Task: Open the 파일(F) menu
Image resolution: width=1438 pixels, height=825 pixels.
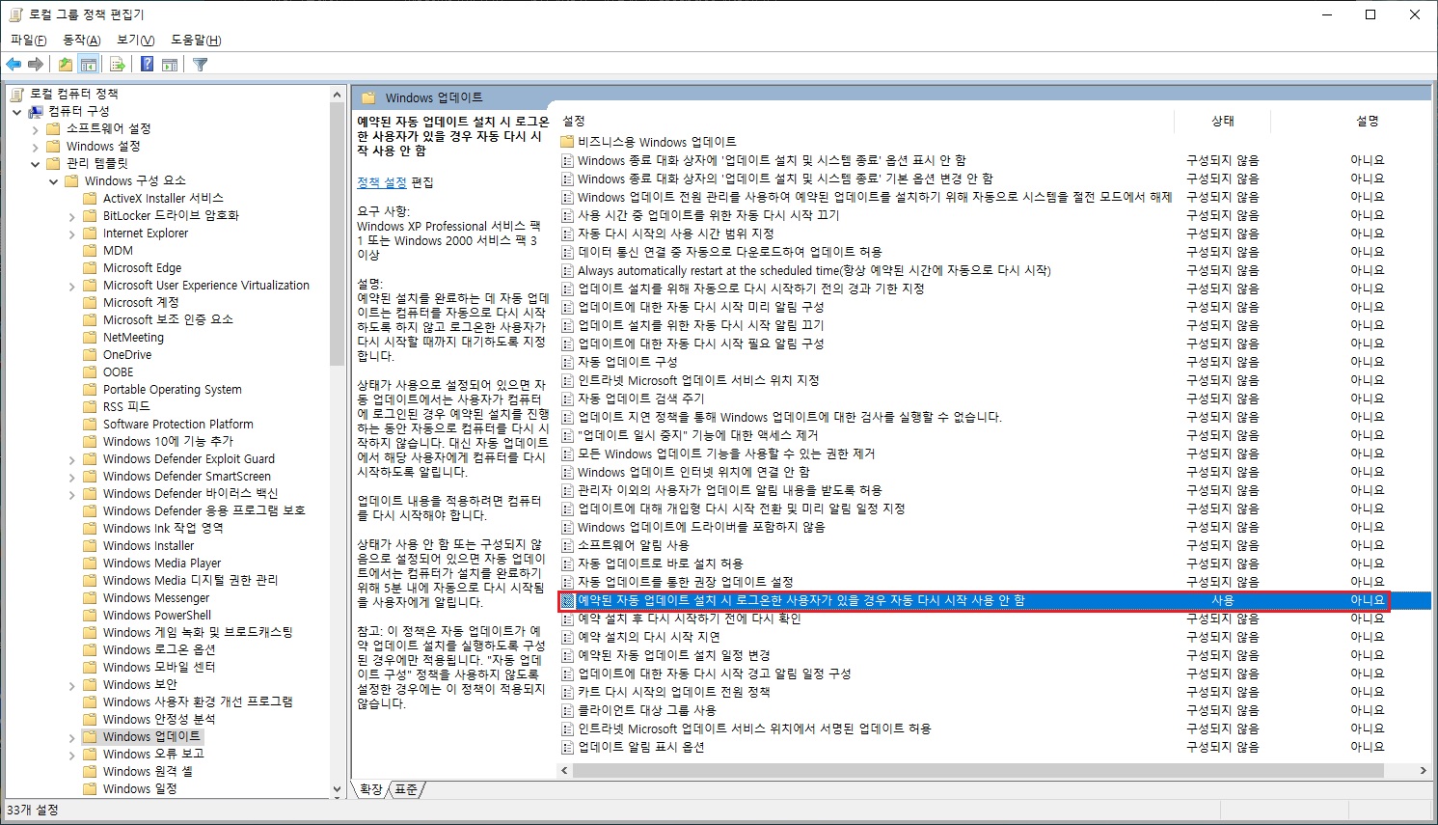Action: click(28, 40)
